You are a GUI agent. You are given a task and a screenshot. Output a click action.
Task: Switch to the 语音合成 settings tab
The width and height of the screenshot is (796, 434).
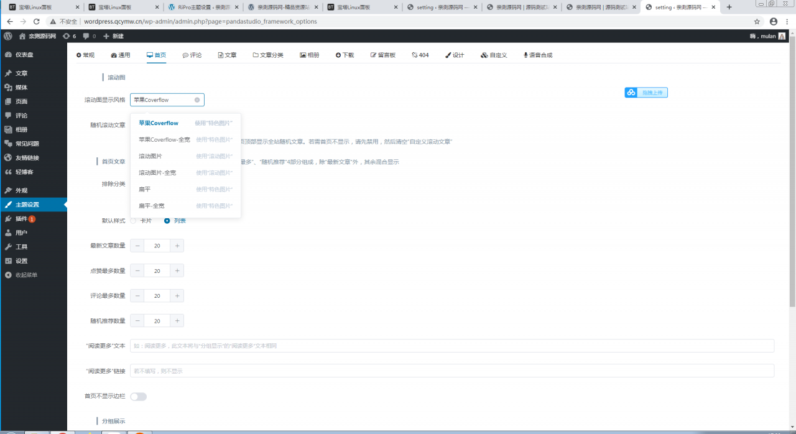click(x=538, y=55)
